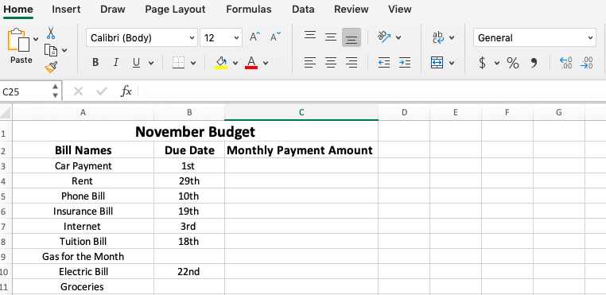606x295 pixels.
Task: Open the Formulas tab
Action: (248, 10)
